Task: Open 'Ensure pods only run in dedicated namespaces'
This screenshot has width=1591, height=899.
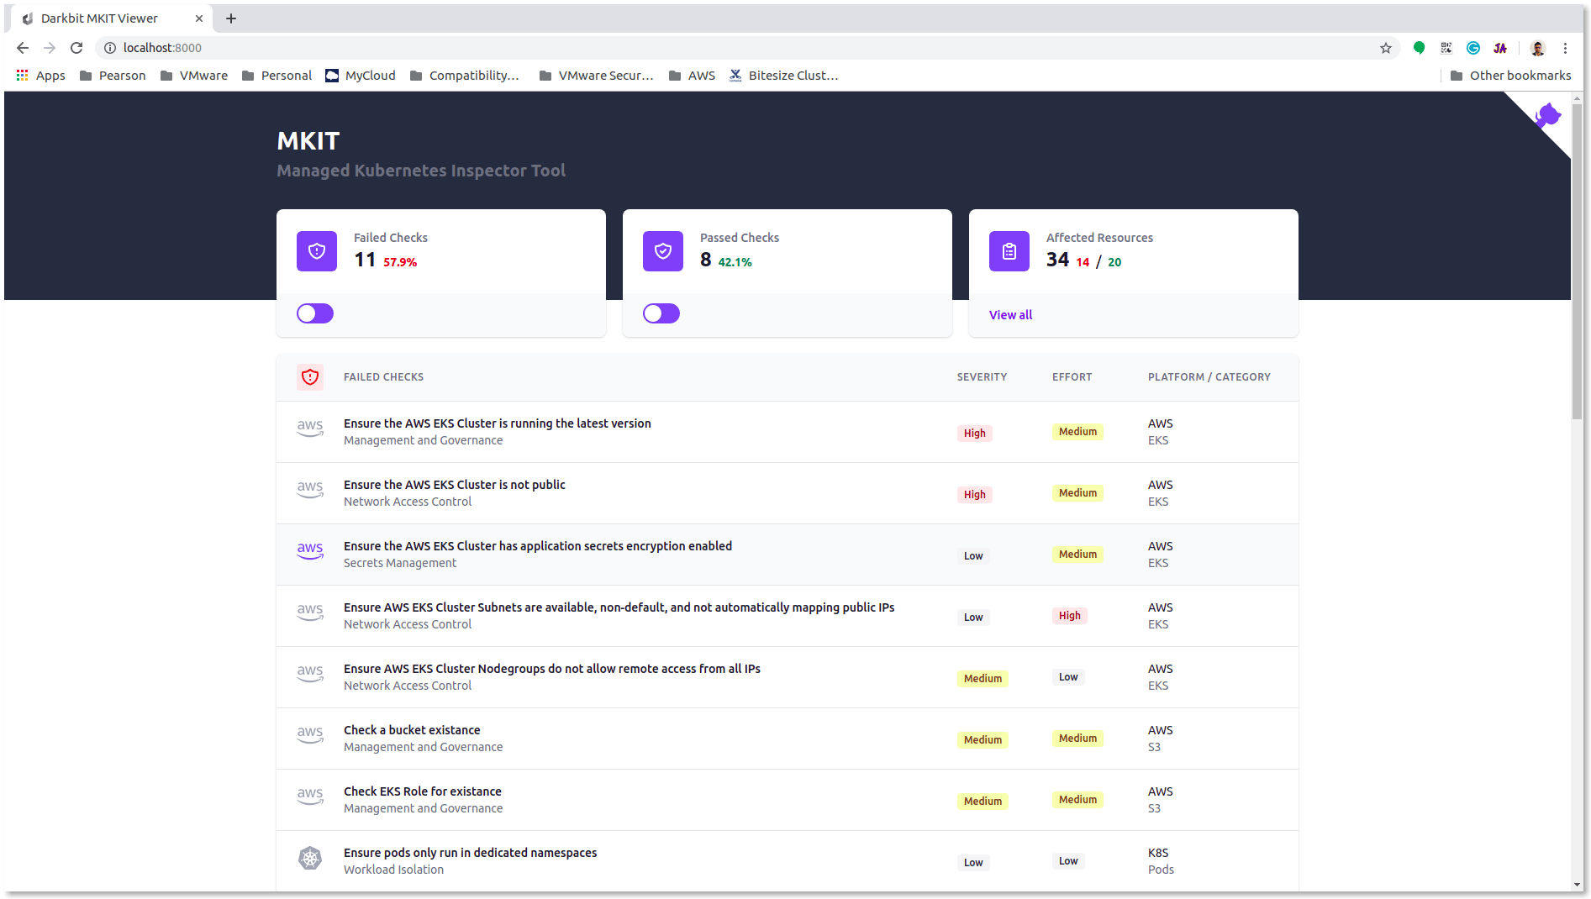Action: tap(470, 853)
